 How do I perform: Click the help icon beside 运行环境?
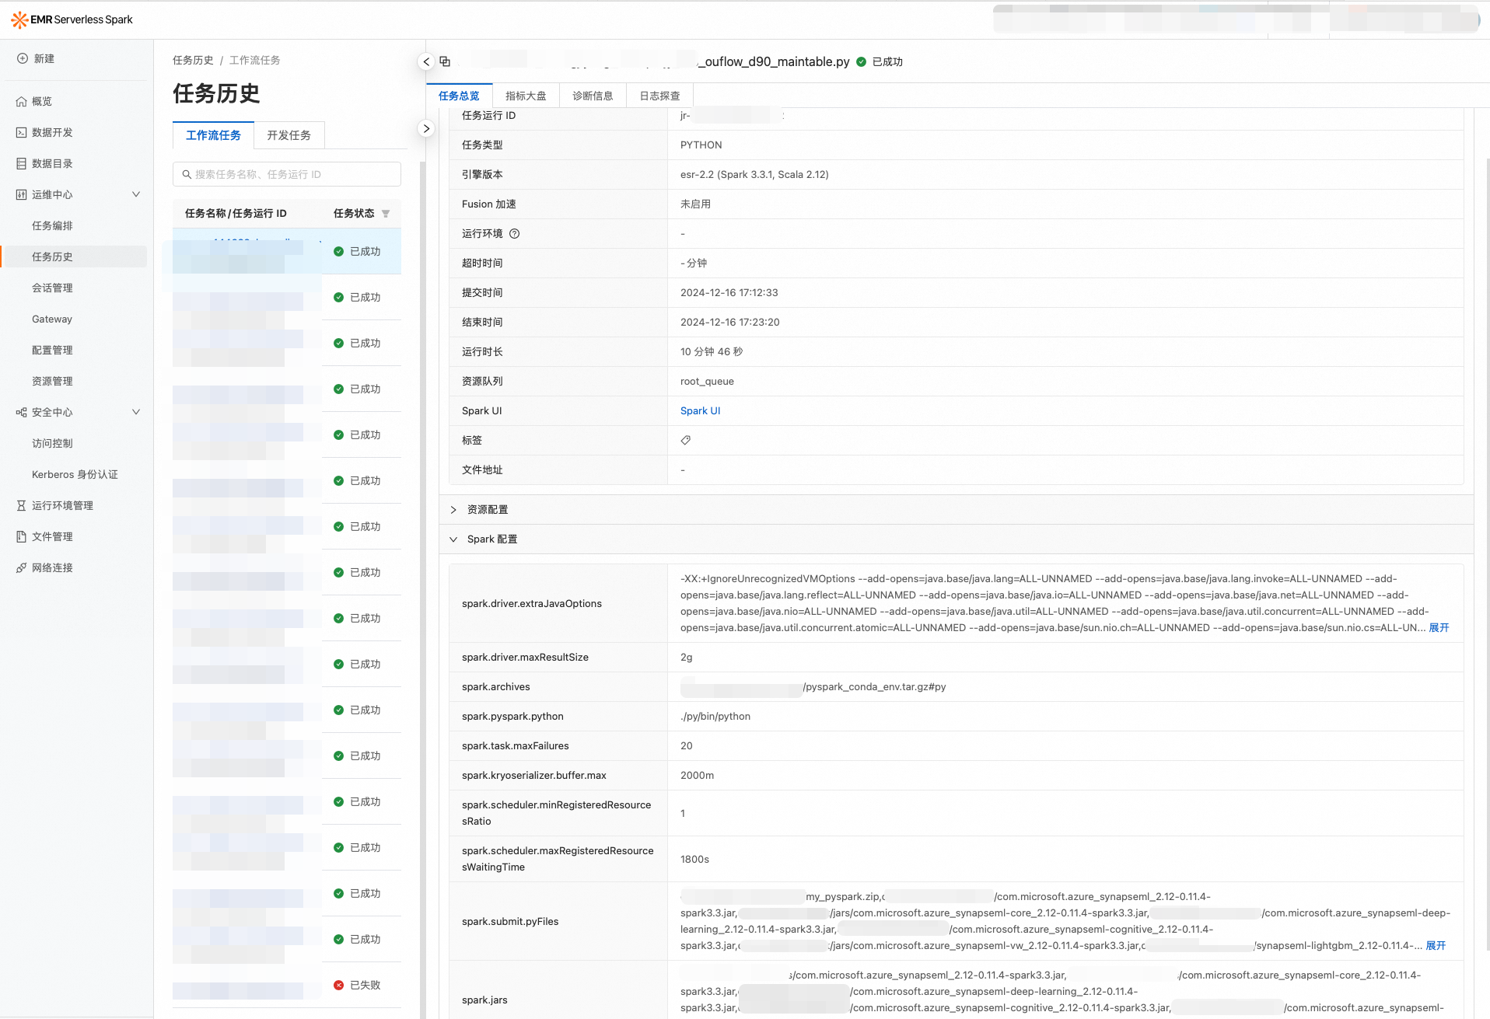click(514, 234)
